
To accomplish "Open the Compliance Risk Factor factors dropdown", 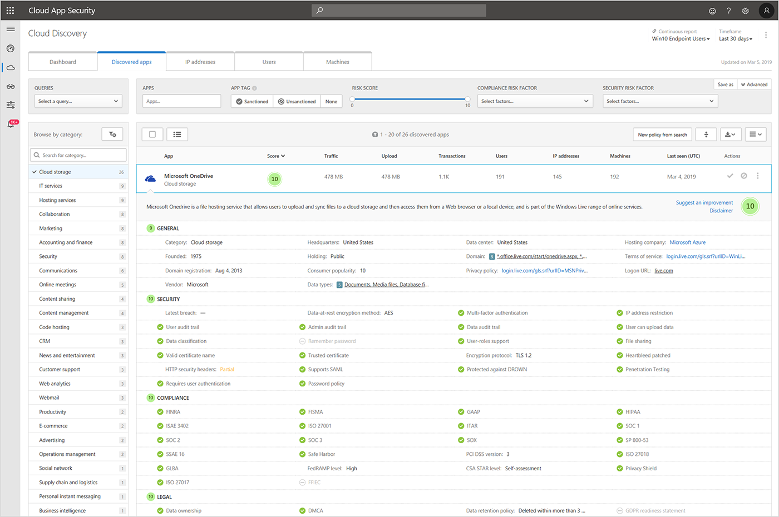I will 535,101.
